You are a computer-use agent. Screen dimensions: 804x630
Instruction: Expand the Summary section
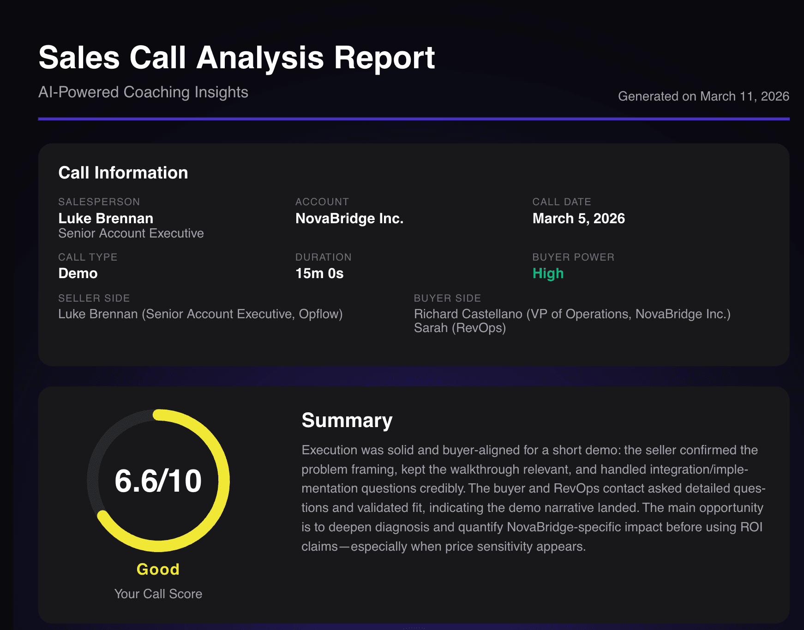347,420
